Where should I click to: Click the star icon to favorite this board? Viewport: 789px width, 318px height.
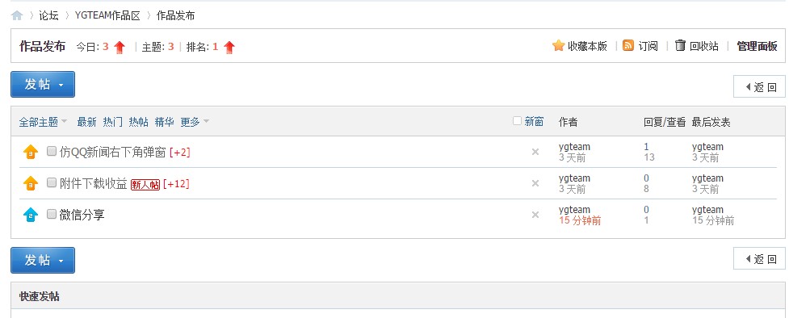click(x=558, y=46)
